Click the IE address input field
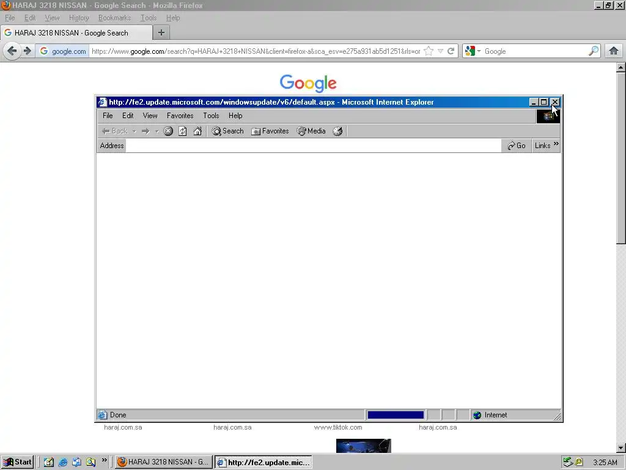 (x=314, y=146)
